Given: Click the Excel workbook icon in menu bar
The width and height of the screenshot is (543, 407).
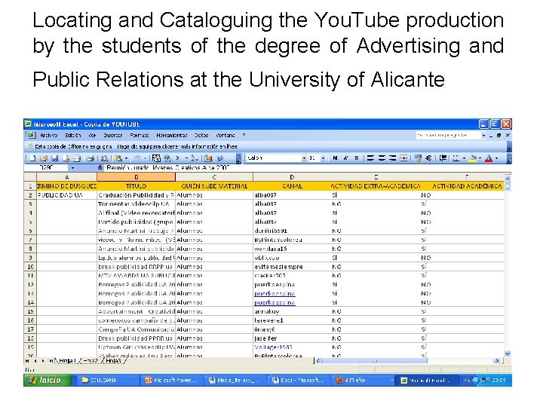Looking at the screenshot, I should click(32, 135).
